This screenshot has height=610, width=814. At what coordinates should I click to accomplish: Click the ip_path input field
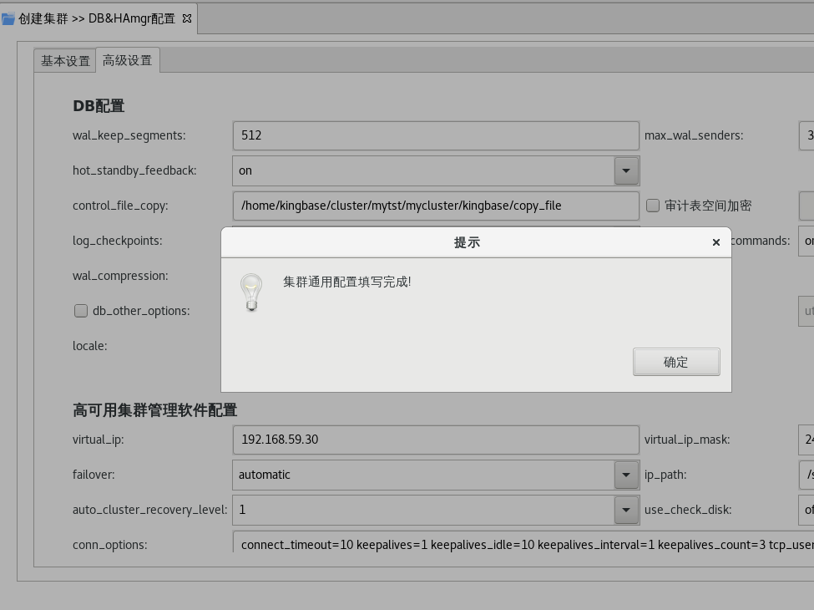(x=806, y=475)
